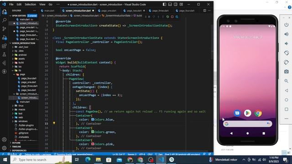292x164 pixels.
Task: Click the blue color swatch for Colors.blue
Action: coord(93,119)
